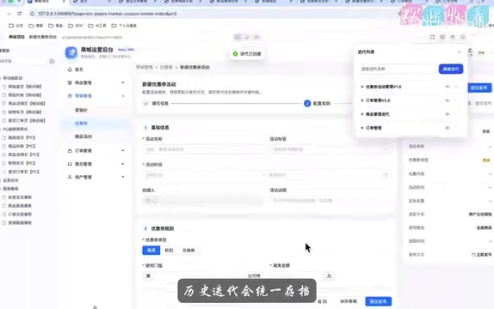Click the 用户管理 person icon

tap(70, 178)
